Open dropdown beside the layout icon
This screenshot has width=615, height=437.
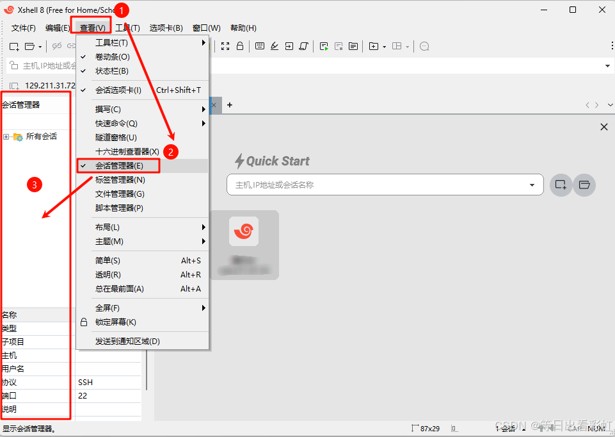(x=408, y=47)
